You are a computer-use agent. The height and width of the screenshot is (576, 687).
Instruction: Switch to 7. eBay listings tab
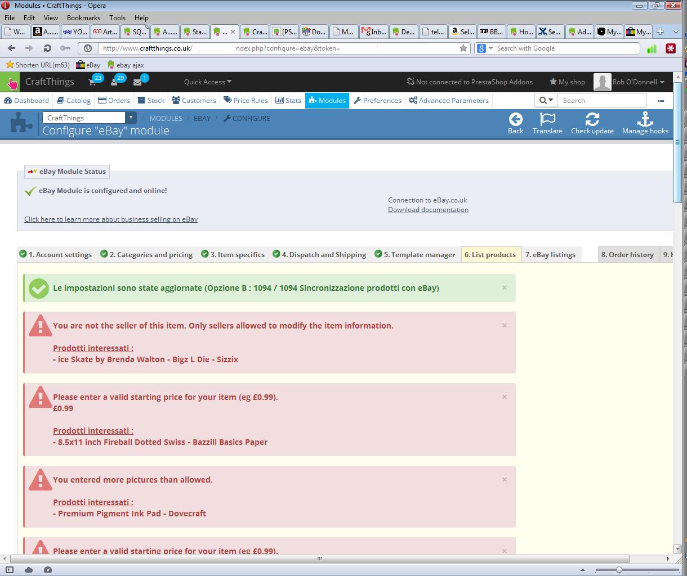pos(551,255)
